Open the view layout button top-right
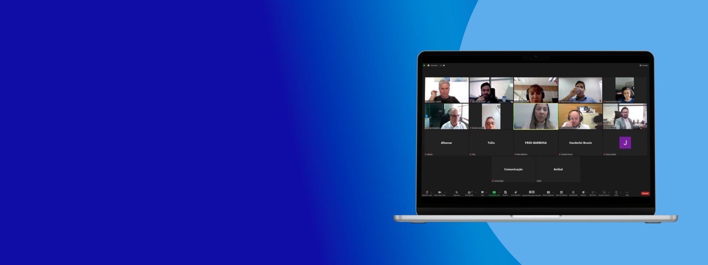 pos(643,65)
